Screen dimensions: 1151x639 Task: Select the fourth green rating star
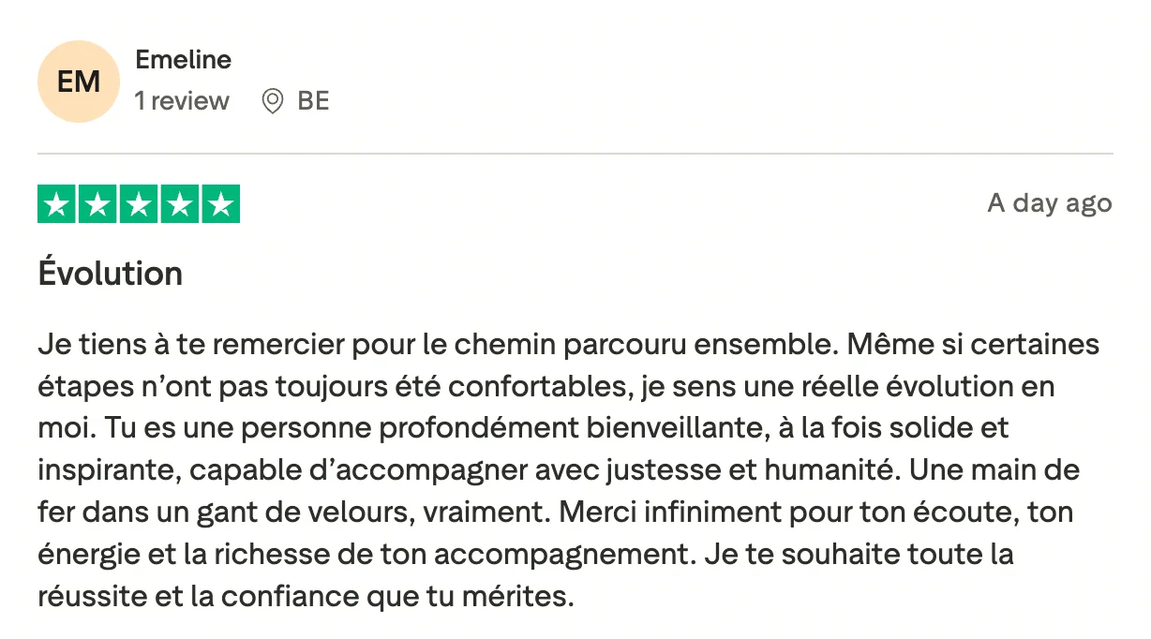point(180,204)
